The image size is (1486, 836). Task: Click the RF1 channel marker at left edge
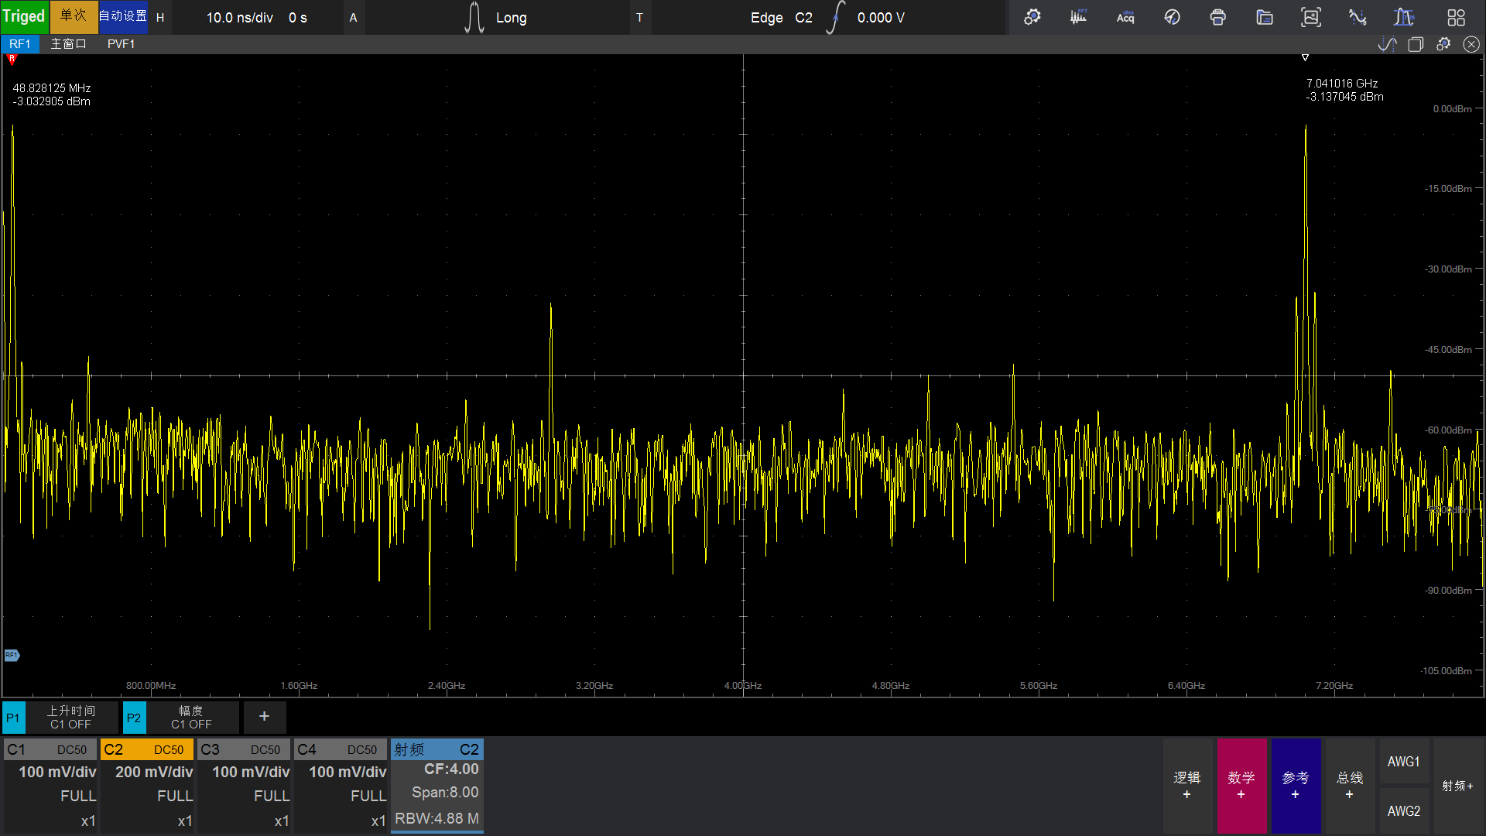12,656
